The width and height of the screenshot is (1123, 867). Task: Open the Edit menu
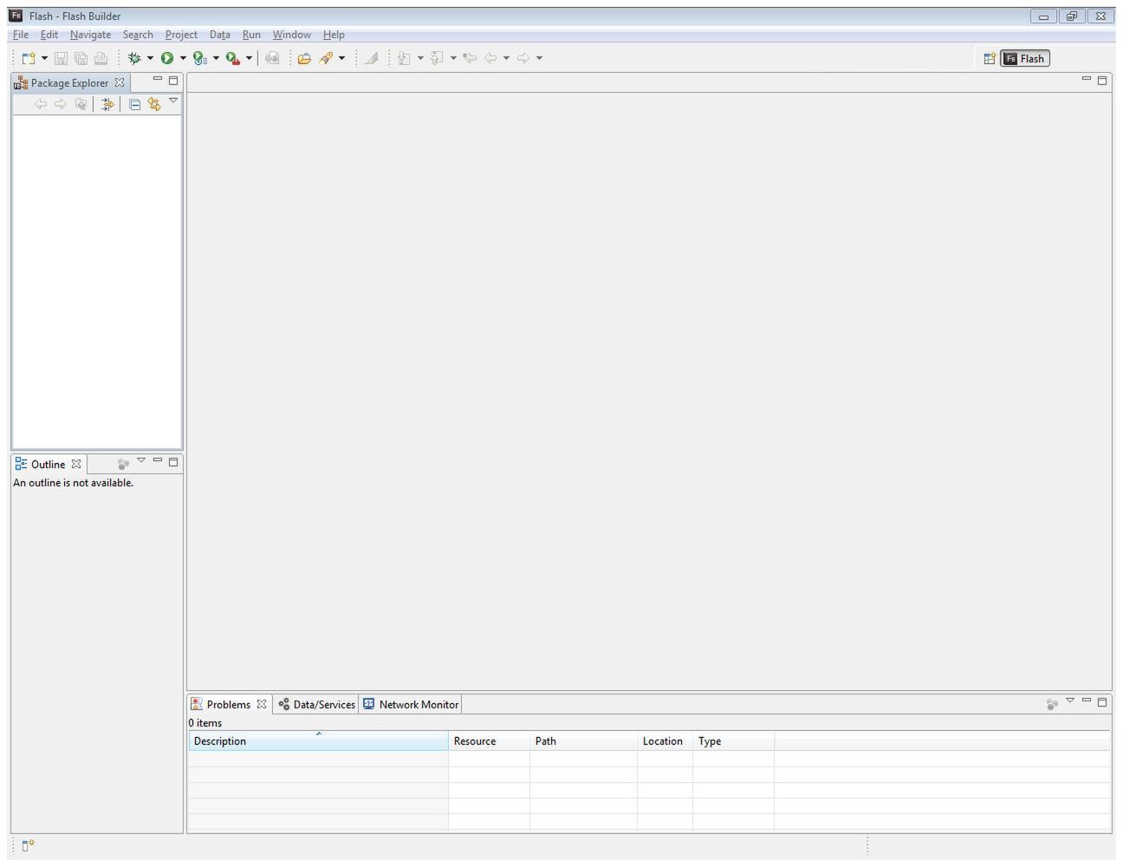[x=49, y=35]
